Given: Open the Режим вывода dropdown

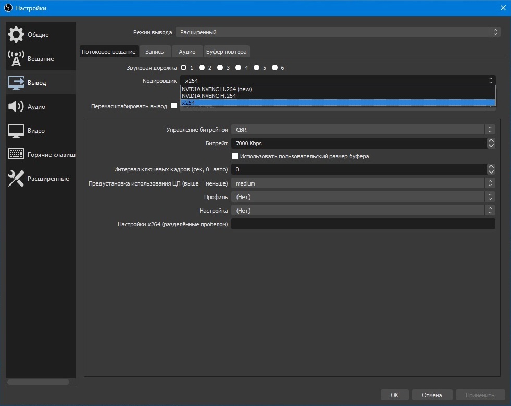Looking at the screenshot, I should click(x=338, y=32).
